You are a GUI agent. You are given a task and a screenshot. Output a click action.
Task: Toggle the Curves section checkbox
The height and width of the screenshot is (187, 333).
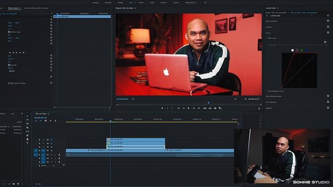[x=328, y=33]
